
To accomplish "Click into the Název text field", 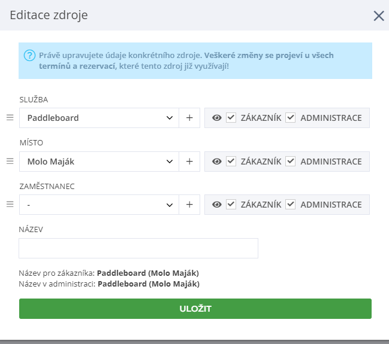I will click(x=138, y=248).
